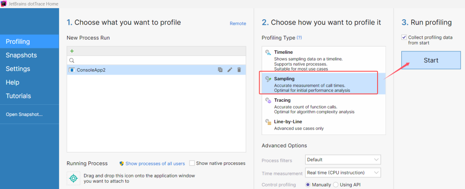Choose the Using API radio button
Screen dimensions: 465x189
tap(335, 185)
